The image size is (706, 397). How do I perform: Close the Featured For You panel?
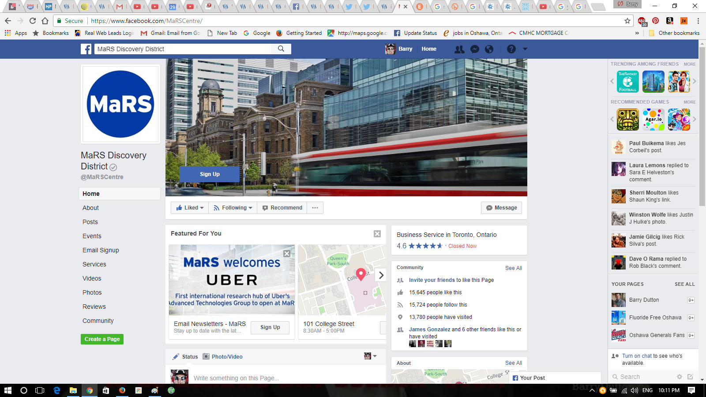point(377,234)
